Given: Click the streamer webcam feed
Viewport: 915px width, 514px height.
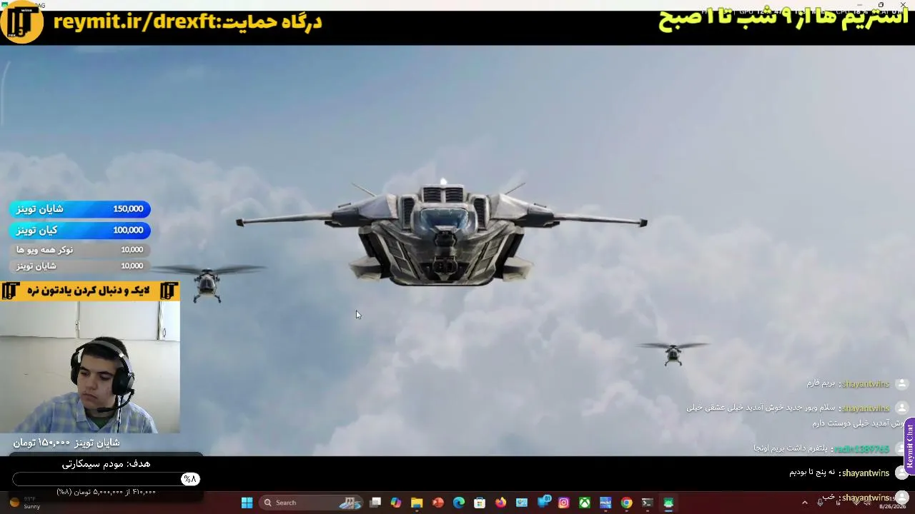Looking at the screenshot, I should [90, 367].
